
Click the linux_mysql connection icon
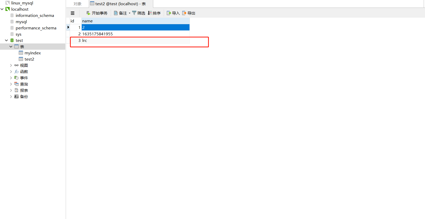[8, 3]
